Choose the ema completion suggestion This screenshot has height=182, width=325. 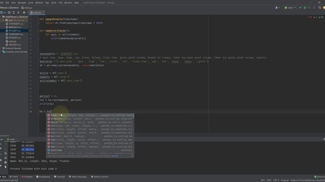pyautogui.click(x=90, y=140)
